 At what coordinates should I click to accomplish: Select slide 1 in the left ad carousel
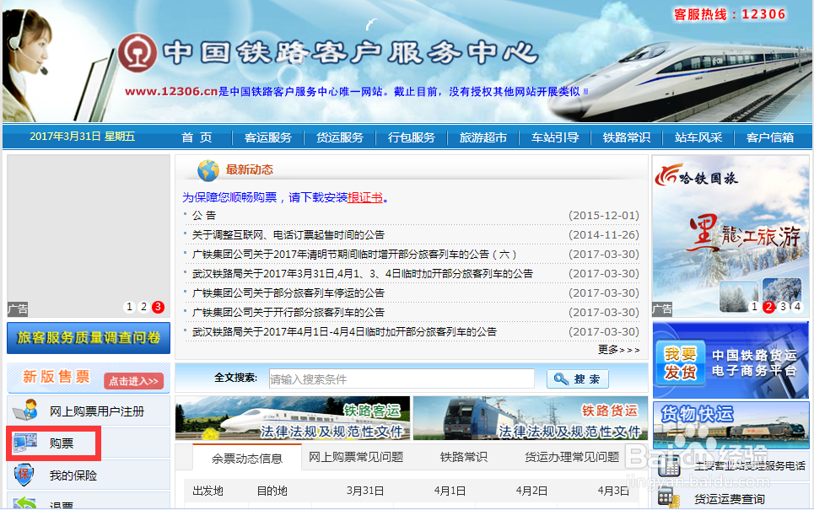point(128,307)
